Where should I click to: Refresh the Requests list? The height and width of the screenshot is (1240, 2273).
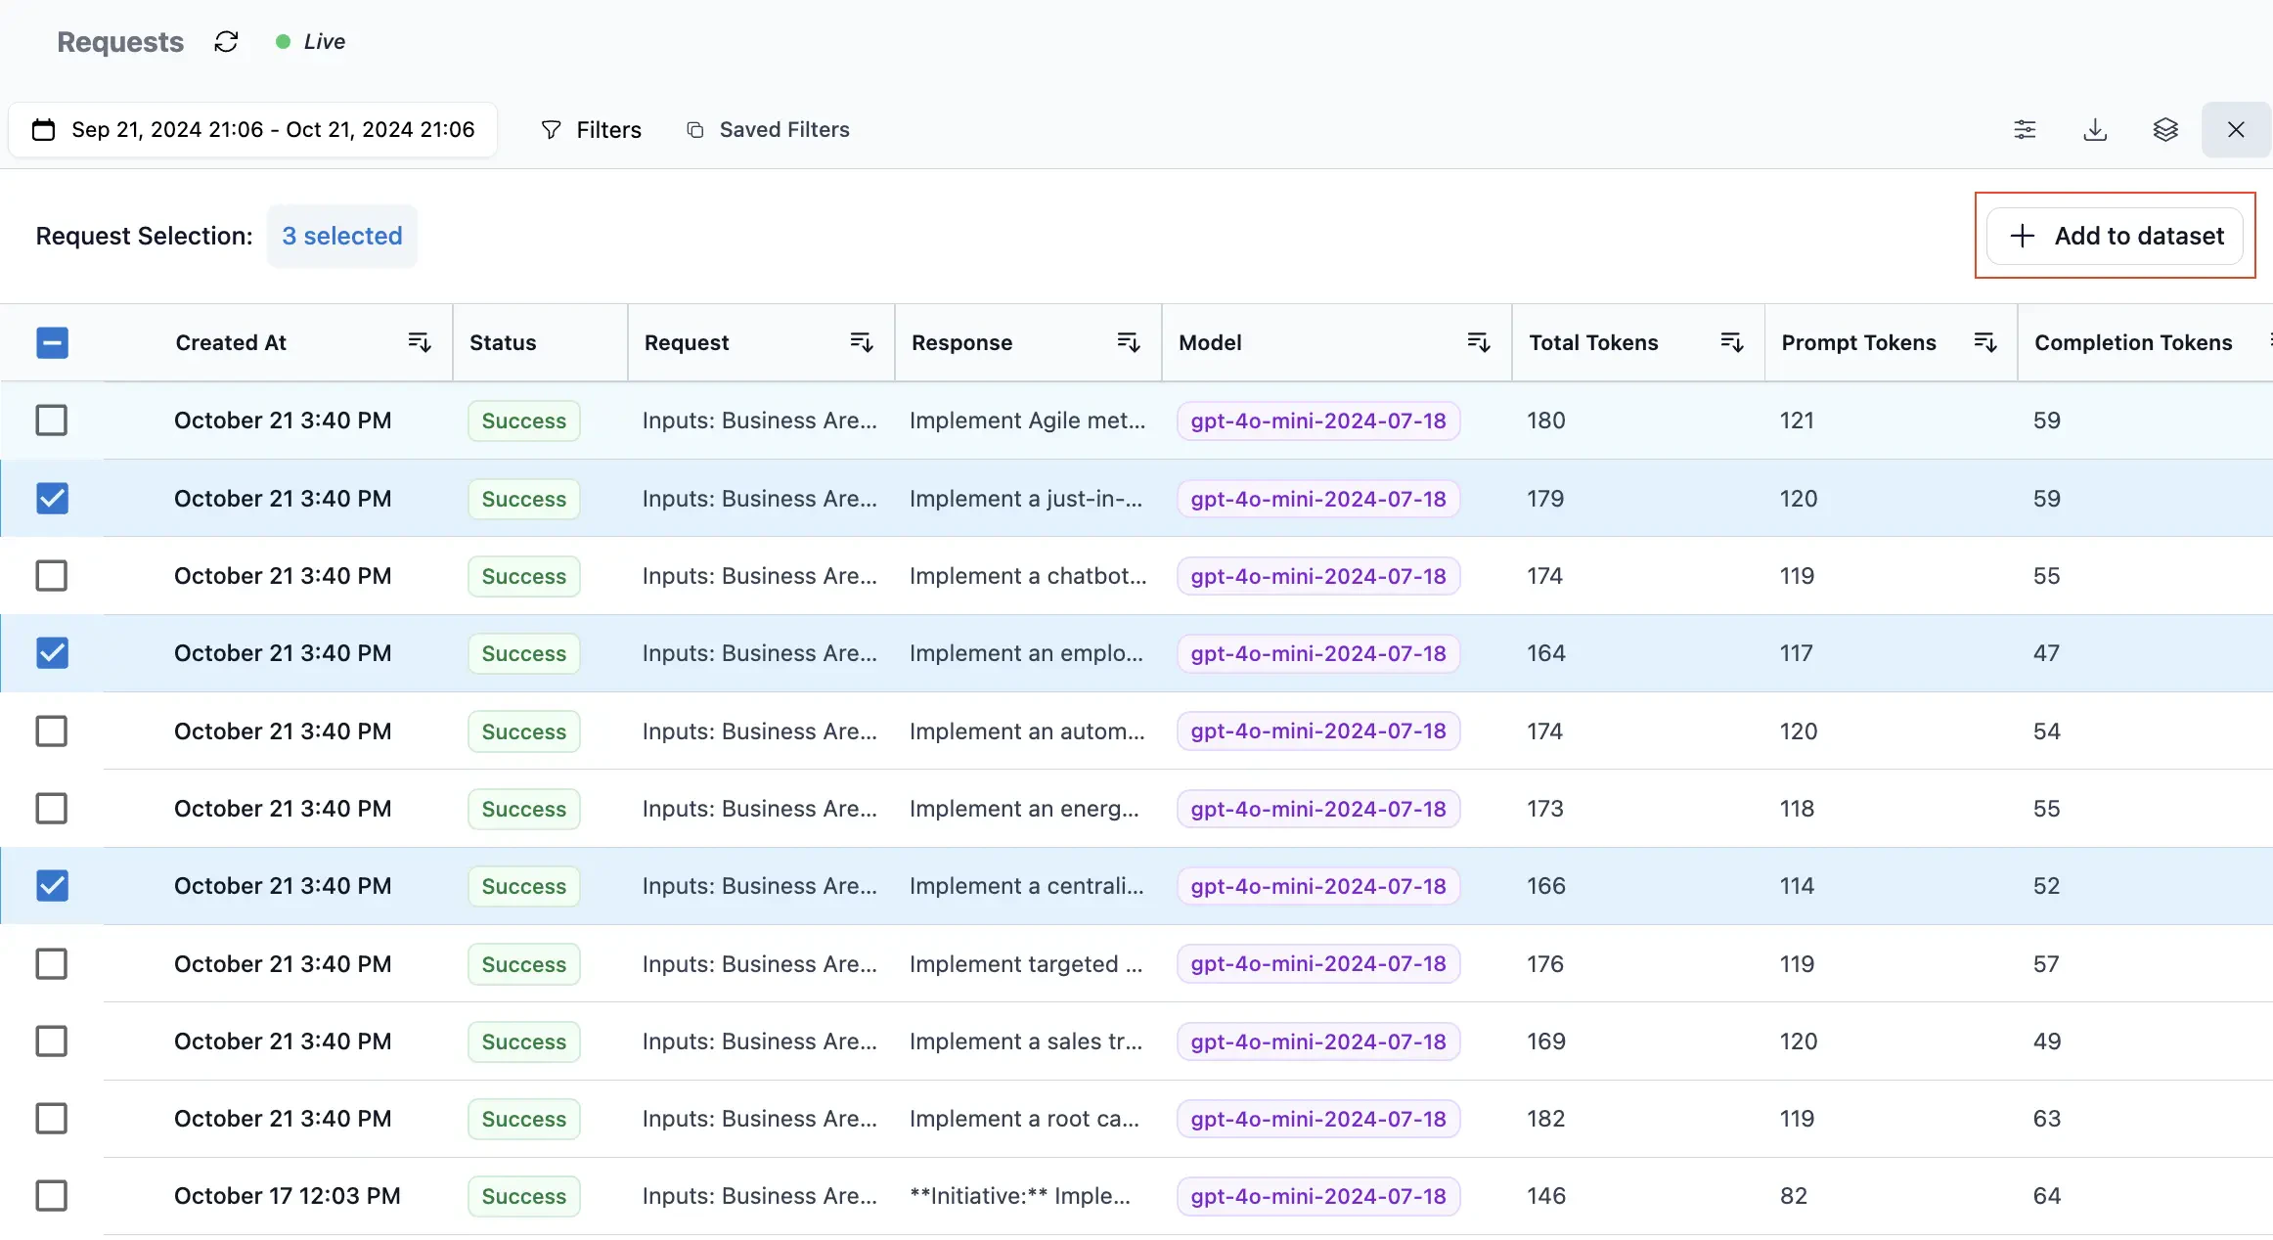(227, 41)
